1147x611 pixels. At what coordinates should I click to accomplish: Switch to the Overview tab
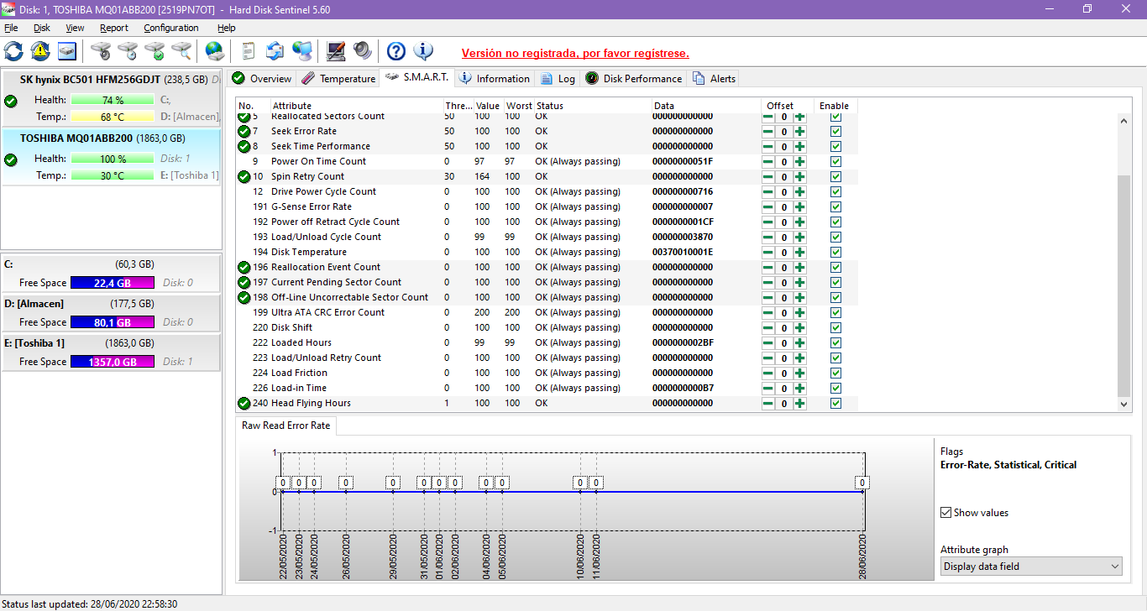pyautogui.click(x=262, y=78)
